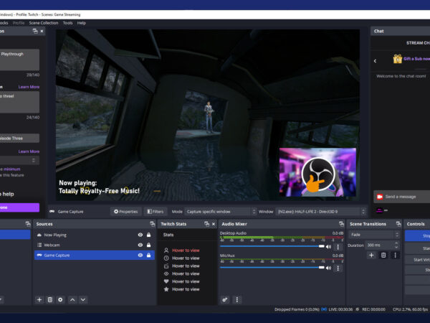430x323 pixels.
Task: Add a new source with plus icon
Action: pyautogui.click(x=39, y=299)
